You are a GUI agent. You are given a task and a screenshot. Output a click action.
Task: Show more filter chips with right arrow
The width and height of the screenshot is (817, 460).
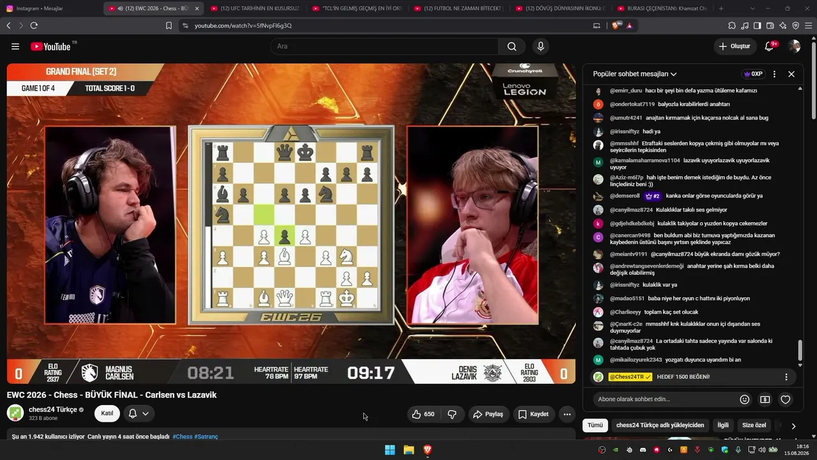click(x=793, y=426)
